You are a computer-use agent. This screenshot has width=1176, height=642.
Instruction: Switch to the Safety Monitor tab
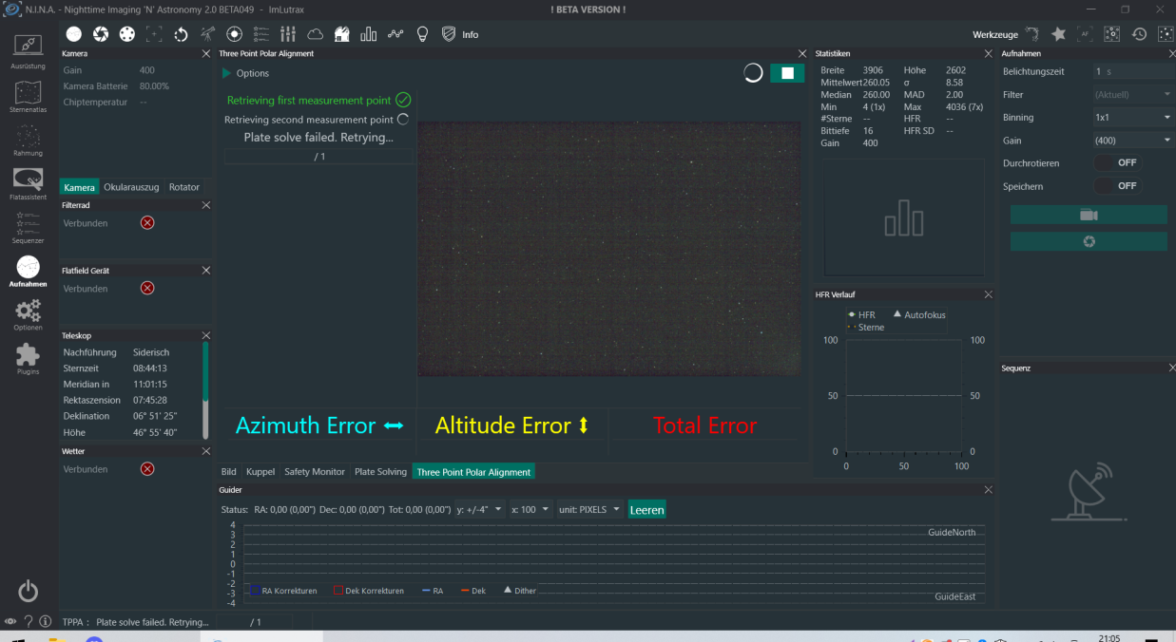pos(315,471)
